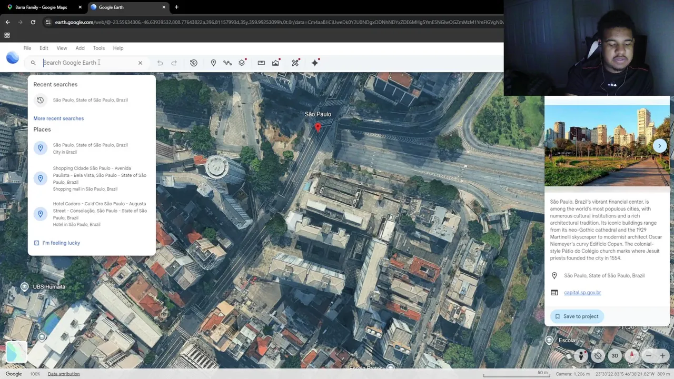Activate Street View pegman
Image resolution: width=674 pixels, height=379 pixels.
coord(581,356)
